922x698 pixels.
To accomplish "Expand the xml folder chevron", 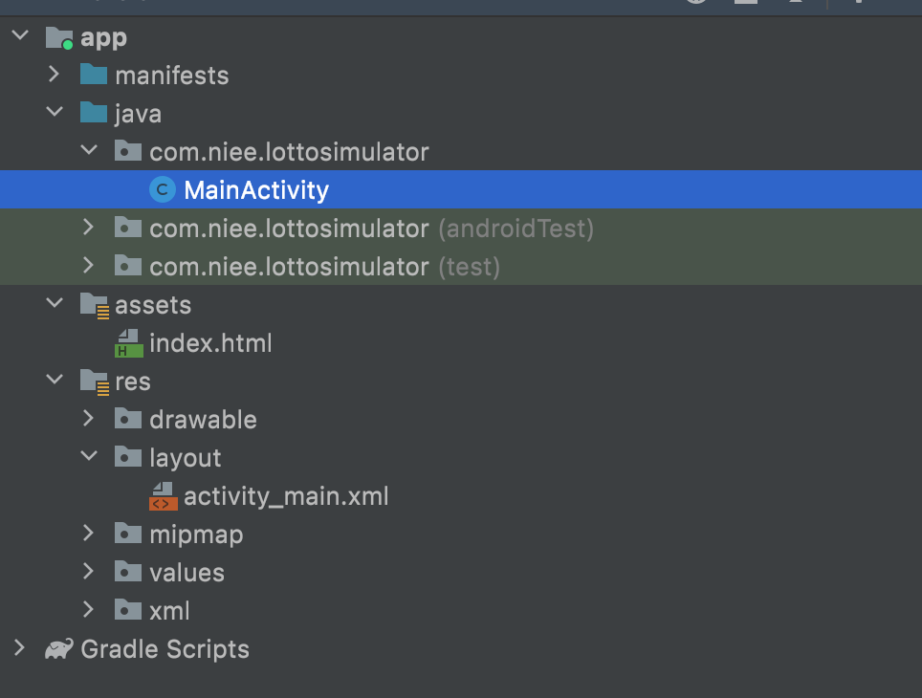I will tap(89, 609).
